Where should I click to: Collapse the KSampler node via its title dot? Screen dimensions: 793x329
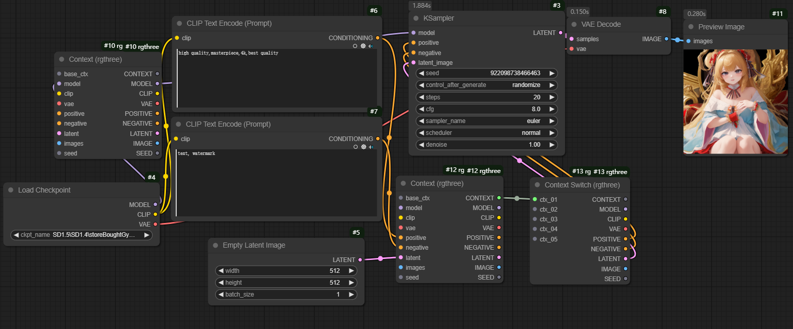pyautogui.click(x=416, y=19)
